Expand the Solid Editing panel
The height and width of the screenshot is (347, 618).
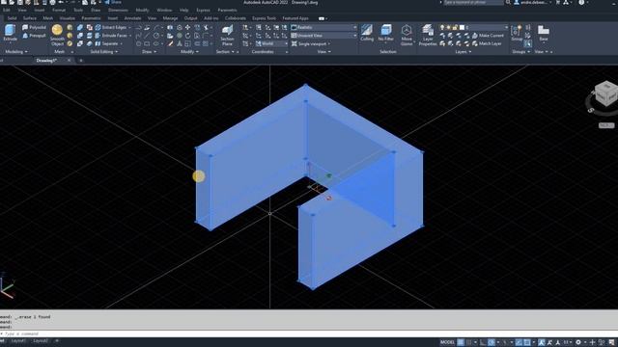[103, 51]
